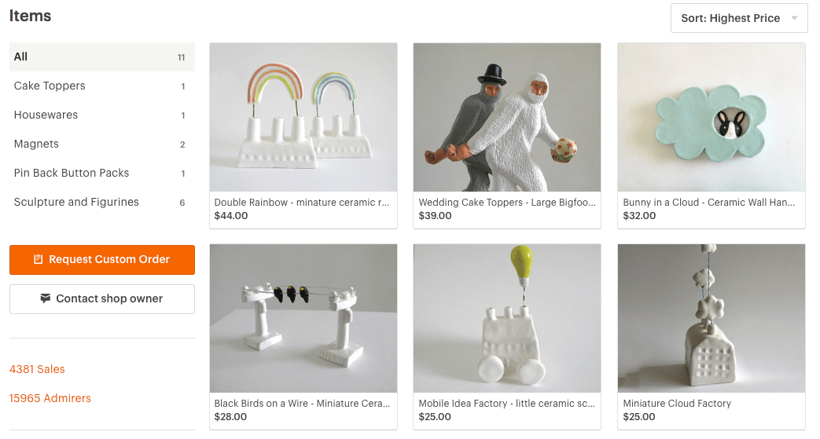Open the Double Rainbow ceramic thumbnail
The image size is (820, 439).
point(303,117)
